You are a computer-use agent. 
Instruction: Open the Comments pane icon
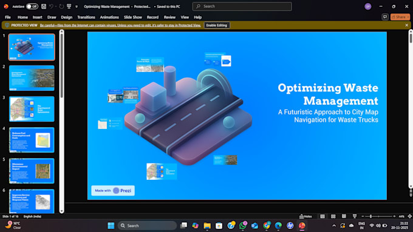point(385,17)
